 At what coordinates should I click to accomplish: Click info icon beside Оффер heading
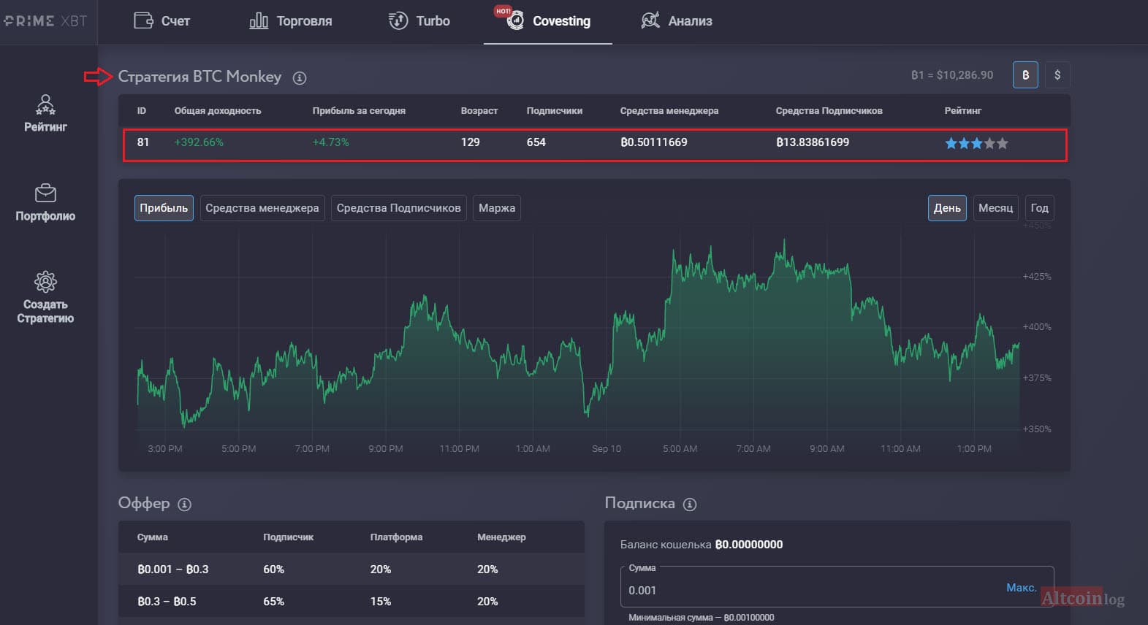(185, 505)
